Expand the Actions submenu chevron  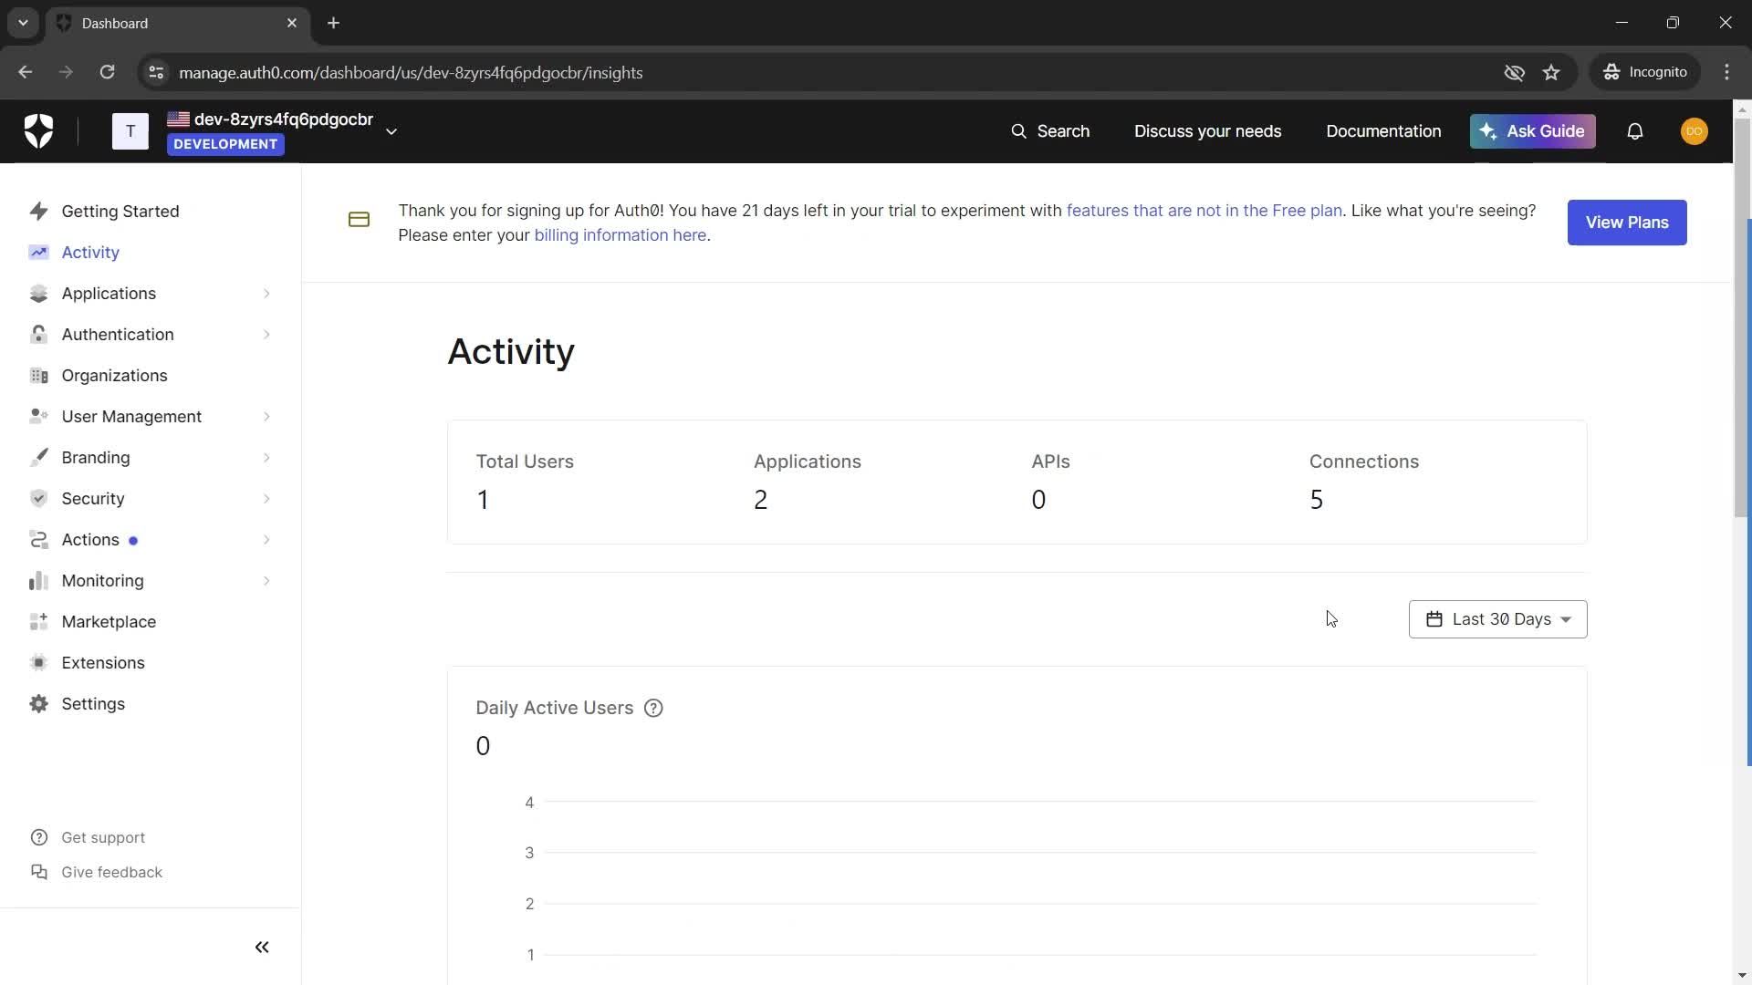pyautogui.click(x=266, y=539)
